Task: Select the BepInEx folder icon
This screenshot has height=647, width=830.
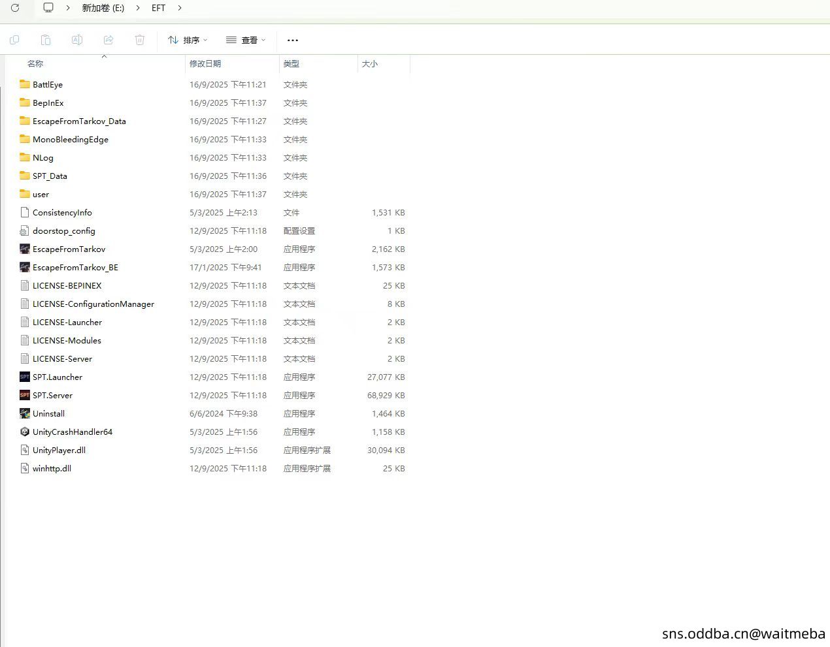Action: pos(25,103)
